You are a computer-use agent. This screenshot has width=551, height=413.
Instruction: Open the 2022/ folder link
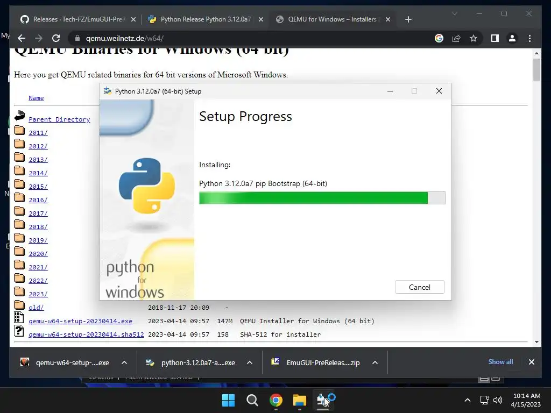(x=38, y=281)
